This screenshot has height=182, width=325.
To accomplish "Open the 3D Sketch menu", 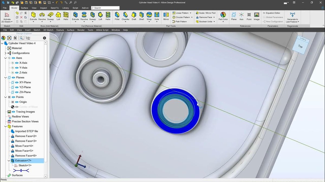I will click(x=48, y=30).
